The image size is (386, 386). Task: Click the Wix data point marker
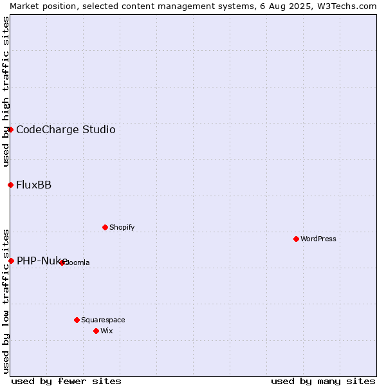(x=96, y=331)
